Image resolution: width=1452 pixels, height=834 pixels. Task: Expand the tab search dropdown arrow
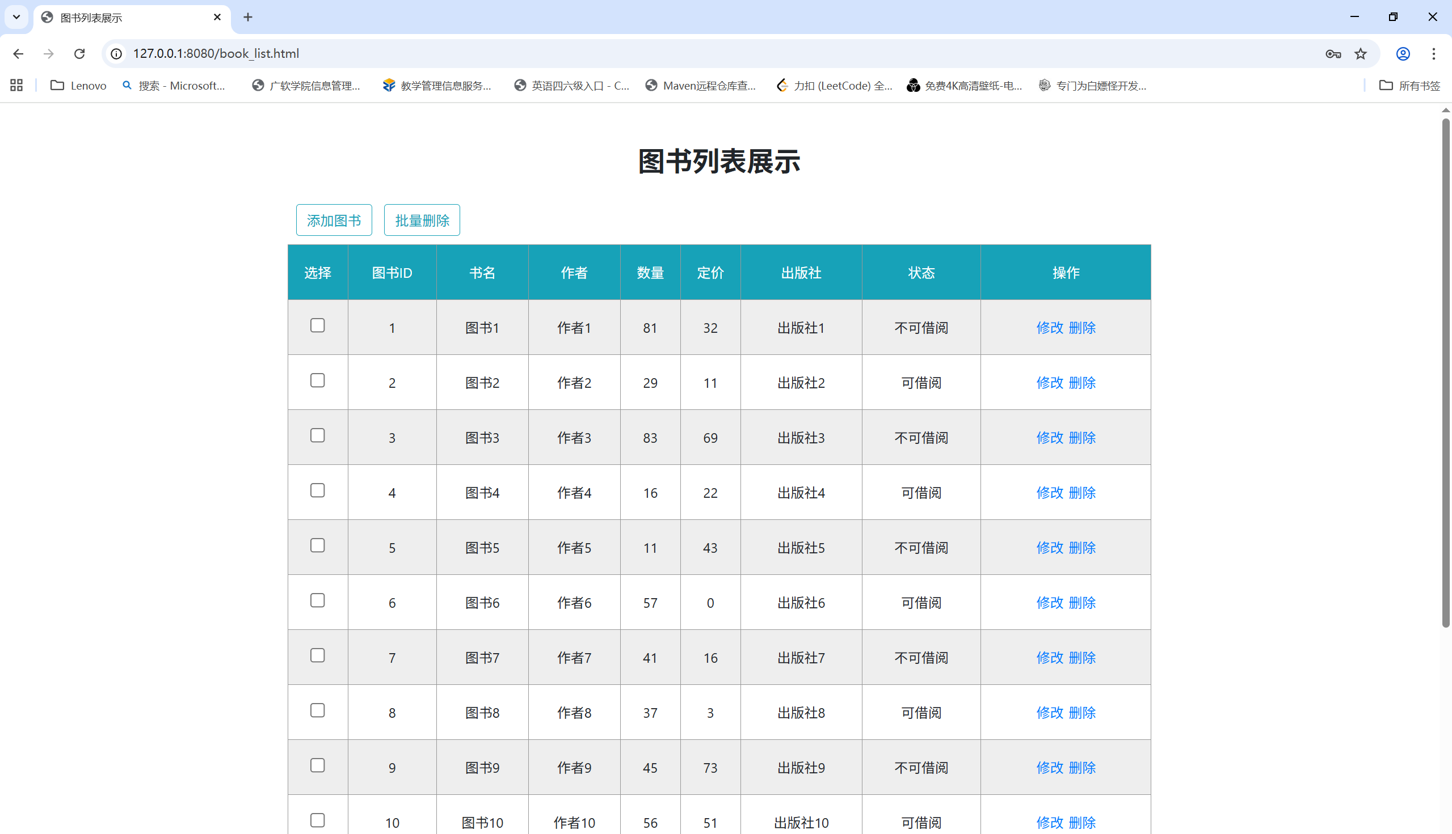click(16, 17)
